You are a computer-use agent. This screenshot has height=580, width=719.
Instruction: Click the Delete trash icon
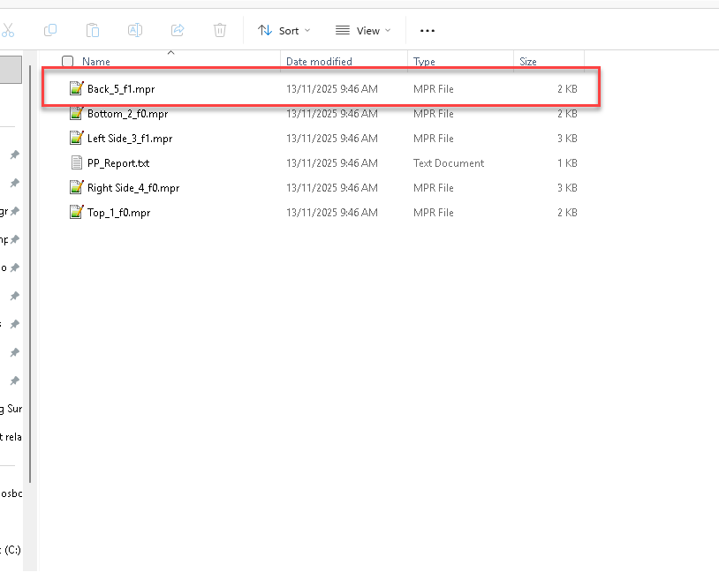coord(220,30)
